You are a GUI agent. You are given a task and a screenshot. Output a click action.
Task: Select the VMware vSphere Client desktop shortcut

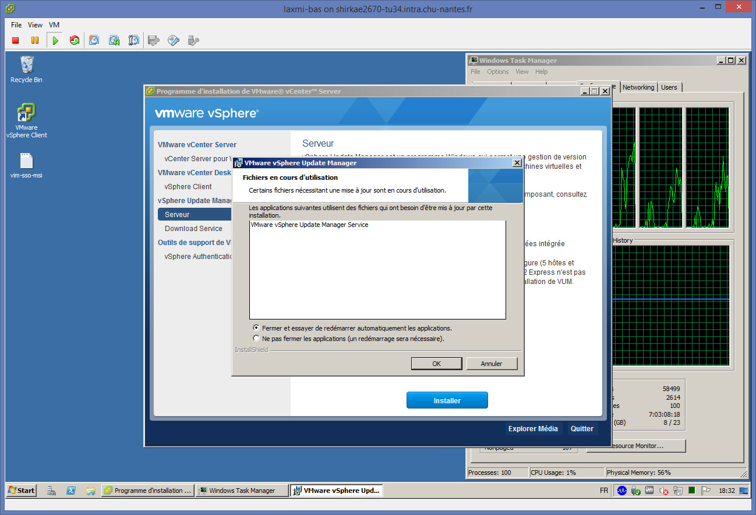[26, 121]
